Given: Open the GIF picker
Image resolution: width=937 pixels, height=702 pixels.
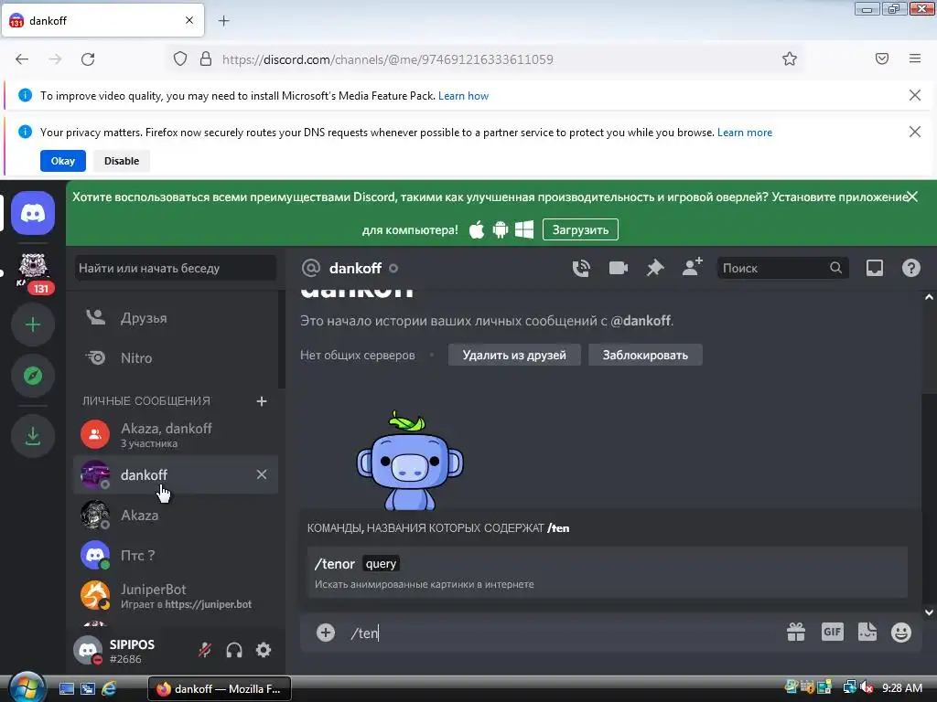Looking at the screenshot, I should [832, 632].
